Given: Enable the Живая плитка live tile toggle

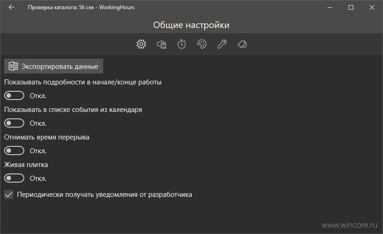Looking at the screenshot, I should (14, 178).
